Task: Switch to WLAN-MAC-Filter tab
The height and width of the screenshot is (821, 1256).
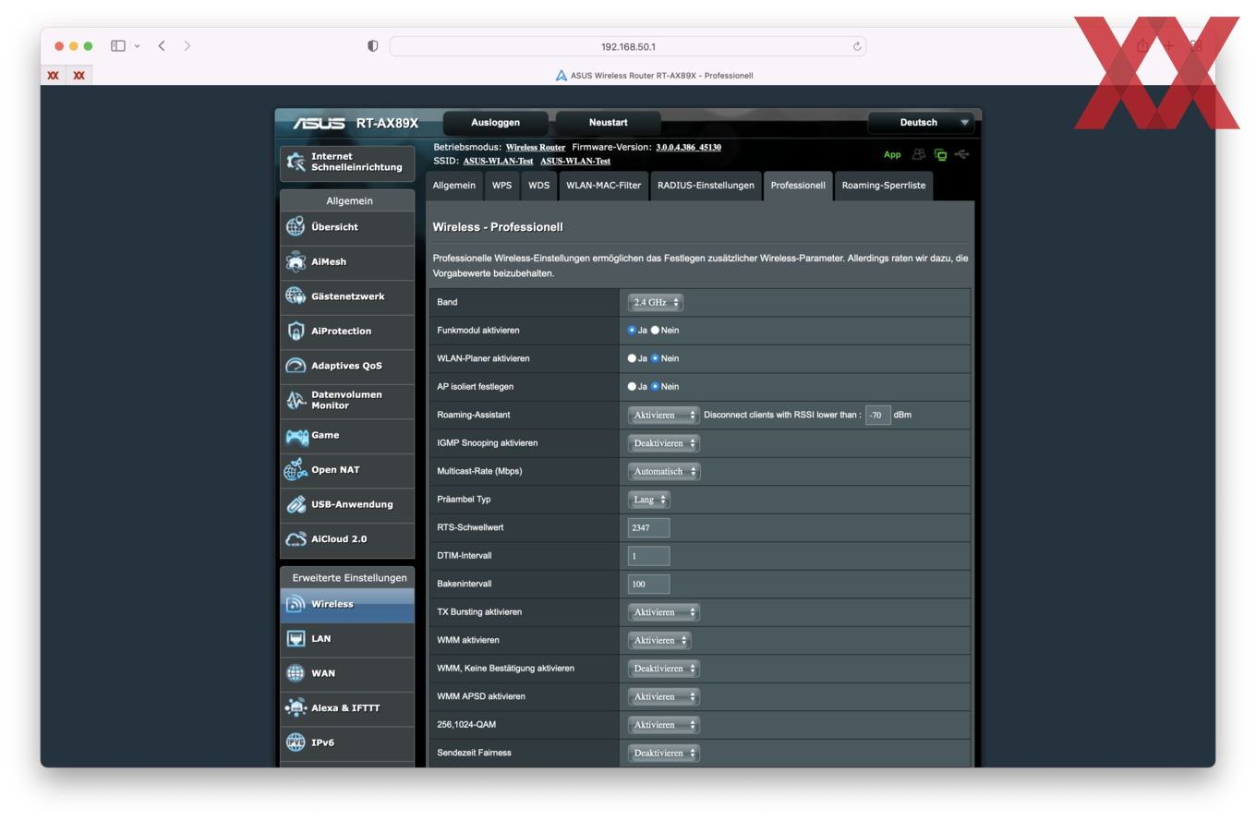Action: click(603, 186)
